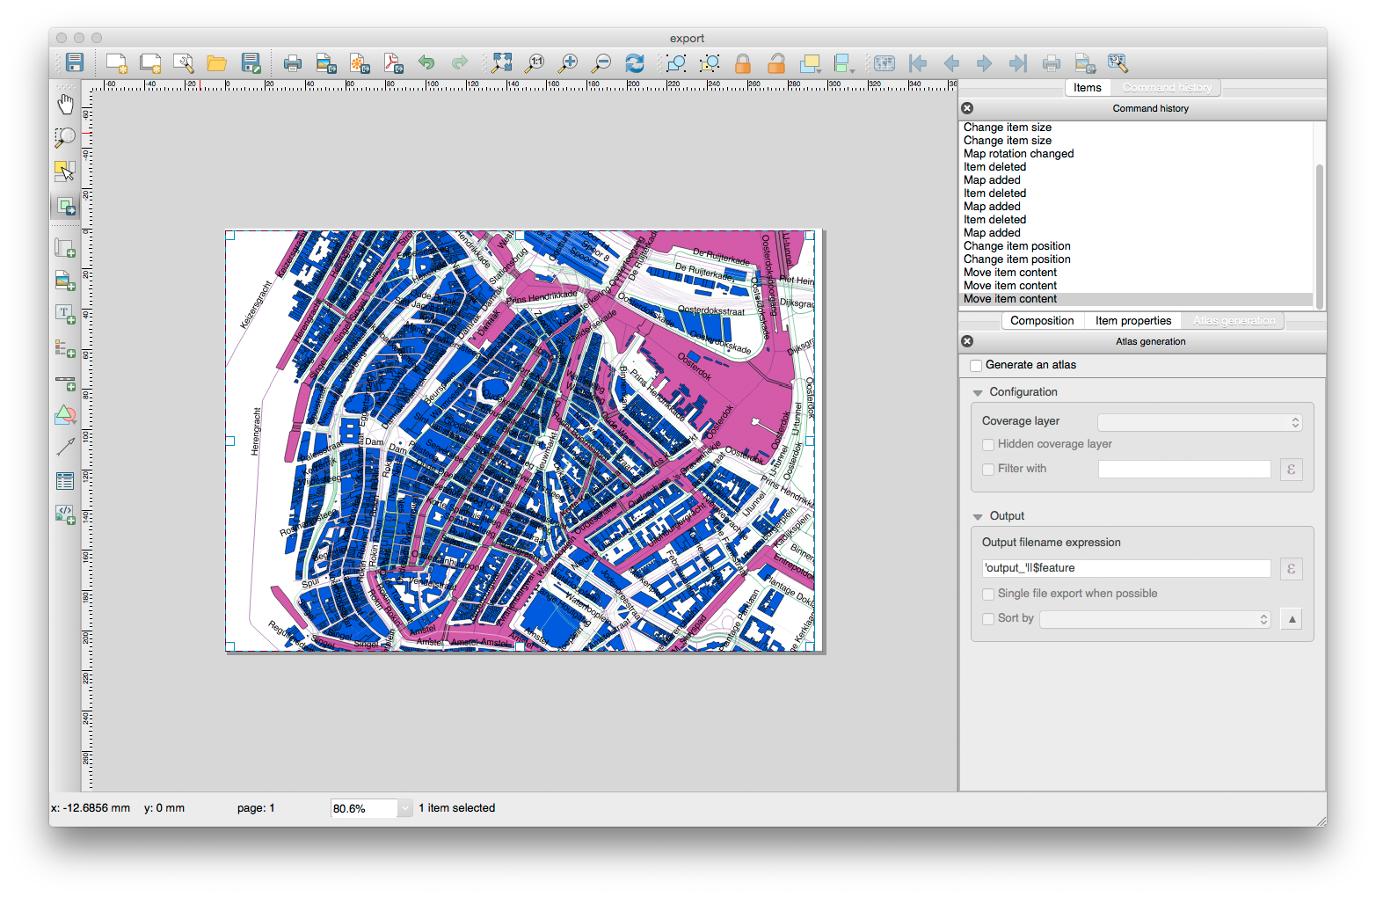Collapse the Configuration section
This screenshot has height=897, width=1376.
pyautogui.click(x=978, y=393)
